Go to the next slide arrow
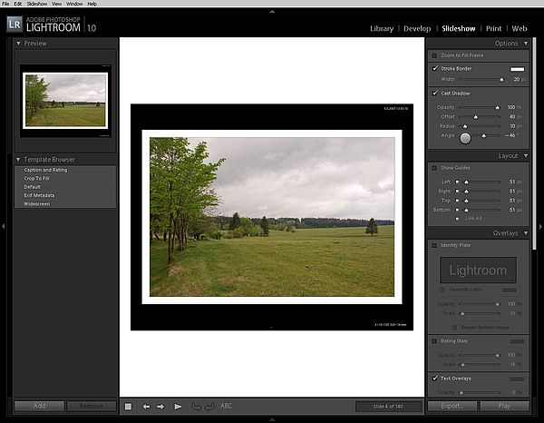The image size is (544, 423). [x=160, y=407]
